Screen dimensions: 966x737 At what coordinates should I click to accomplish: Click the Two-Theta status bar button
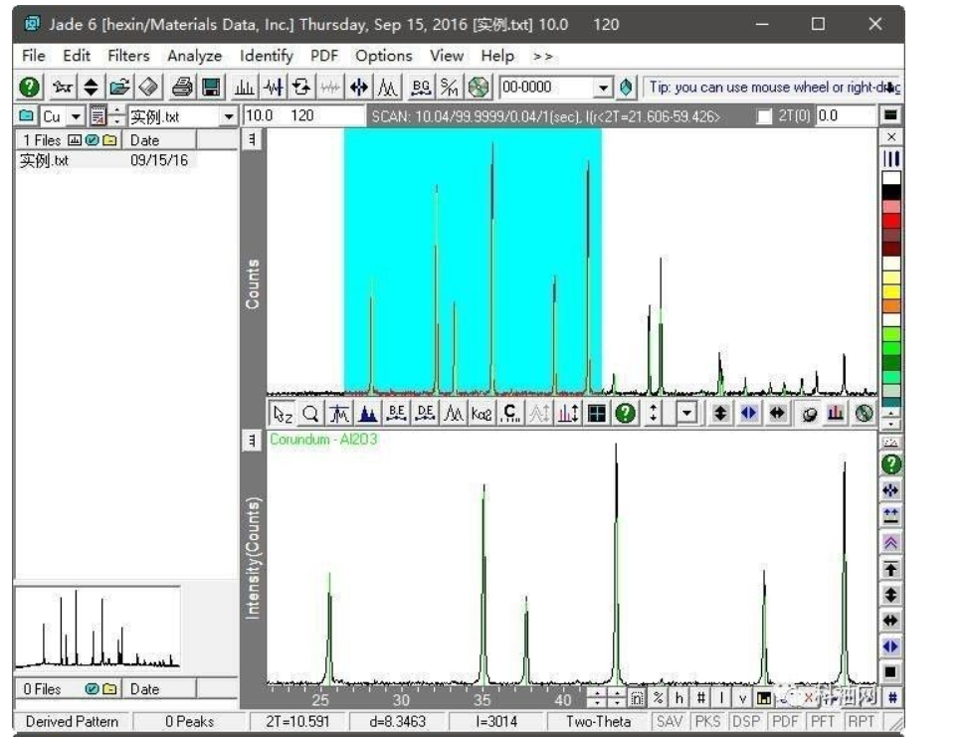pyautogui.click(x=598, y=722)
